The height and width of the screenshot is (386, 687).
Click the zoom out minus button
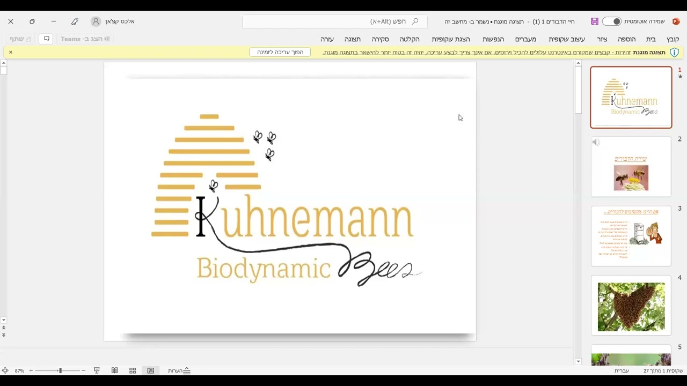tap(83, 370)
